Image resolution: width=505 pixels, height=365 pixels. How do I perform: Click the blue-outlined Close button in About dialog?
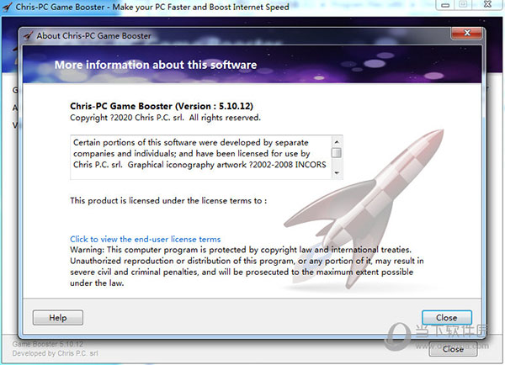pyautogui.click(x=447, y=318)
